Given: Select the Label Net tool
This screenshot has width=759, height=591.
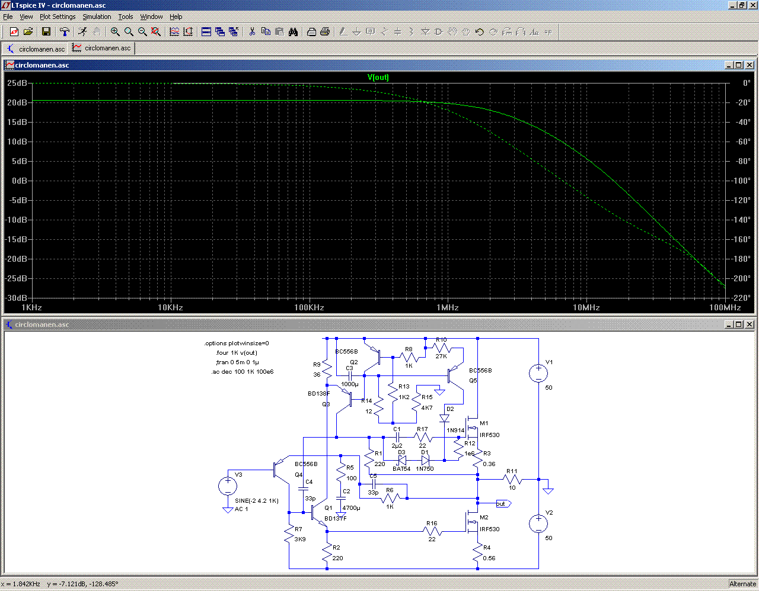Looking at the screenshot, I should tap(371, 32).
